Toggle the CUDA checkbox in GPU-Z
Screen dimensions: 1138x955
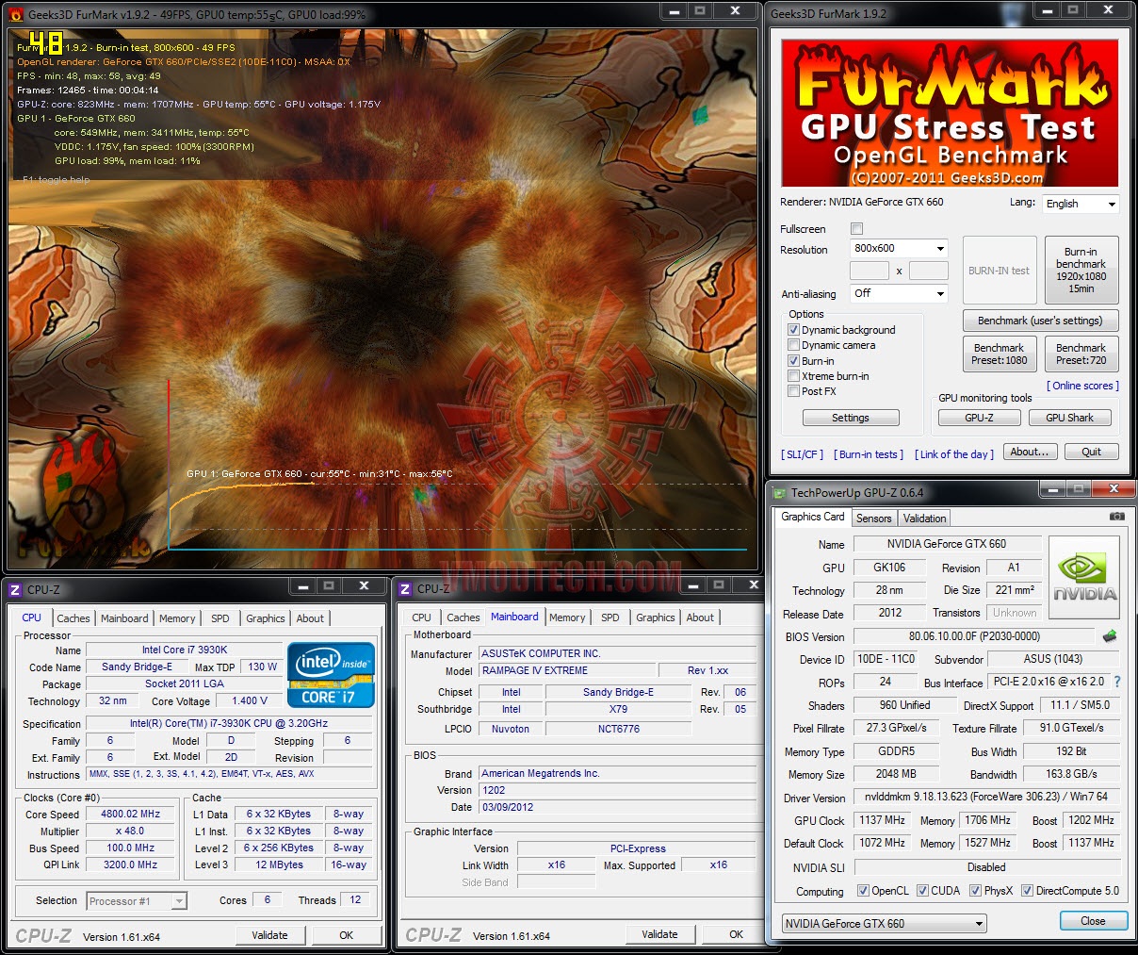pos(922,891)
